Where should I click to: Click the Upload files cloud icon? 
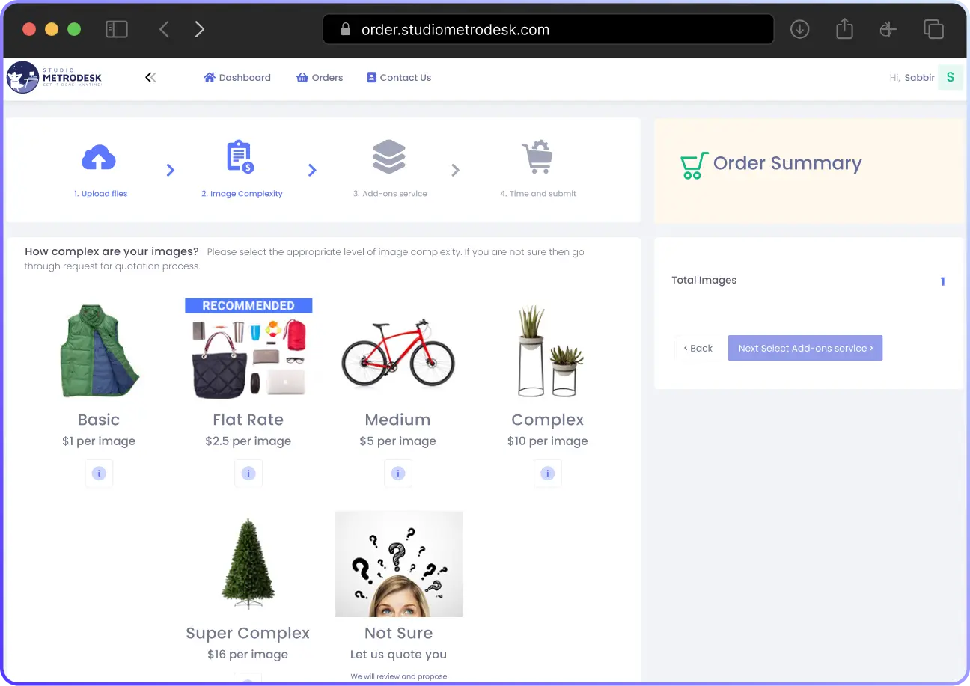99,158
